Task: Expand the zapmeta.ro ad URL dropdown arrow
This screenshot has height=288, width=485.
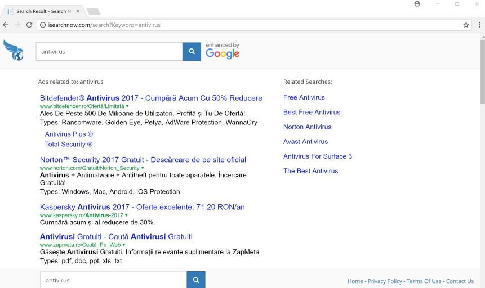Action: coord(124,245)
